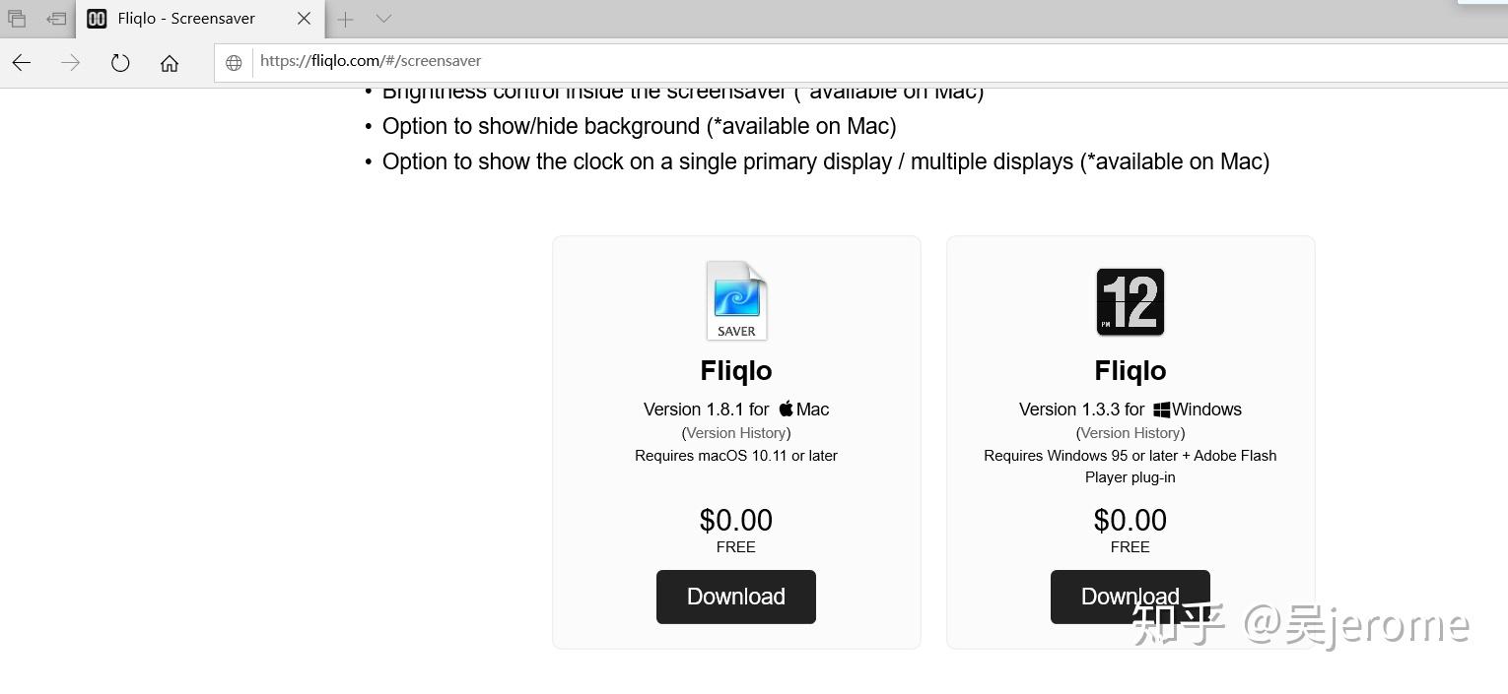1508x694 pixels.
Task: Refresh the current page
Action: click(120, 63)
